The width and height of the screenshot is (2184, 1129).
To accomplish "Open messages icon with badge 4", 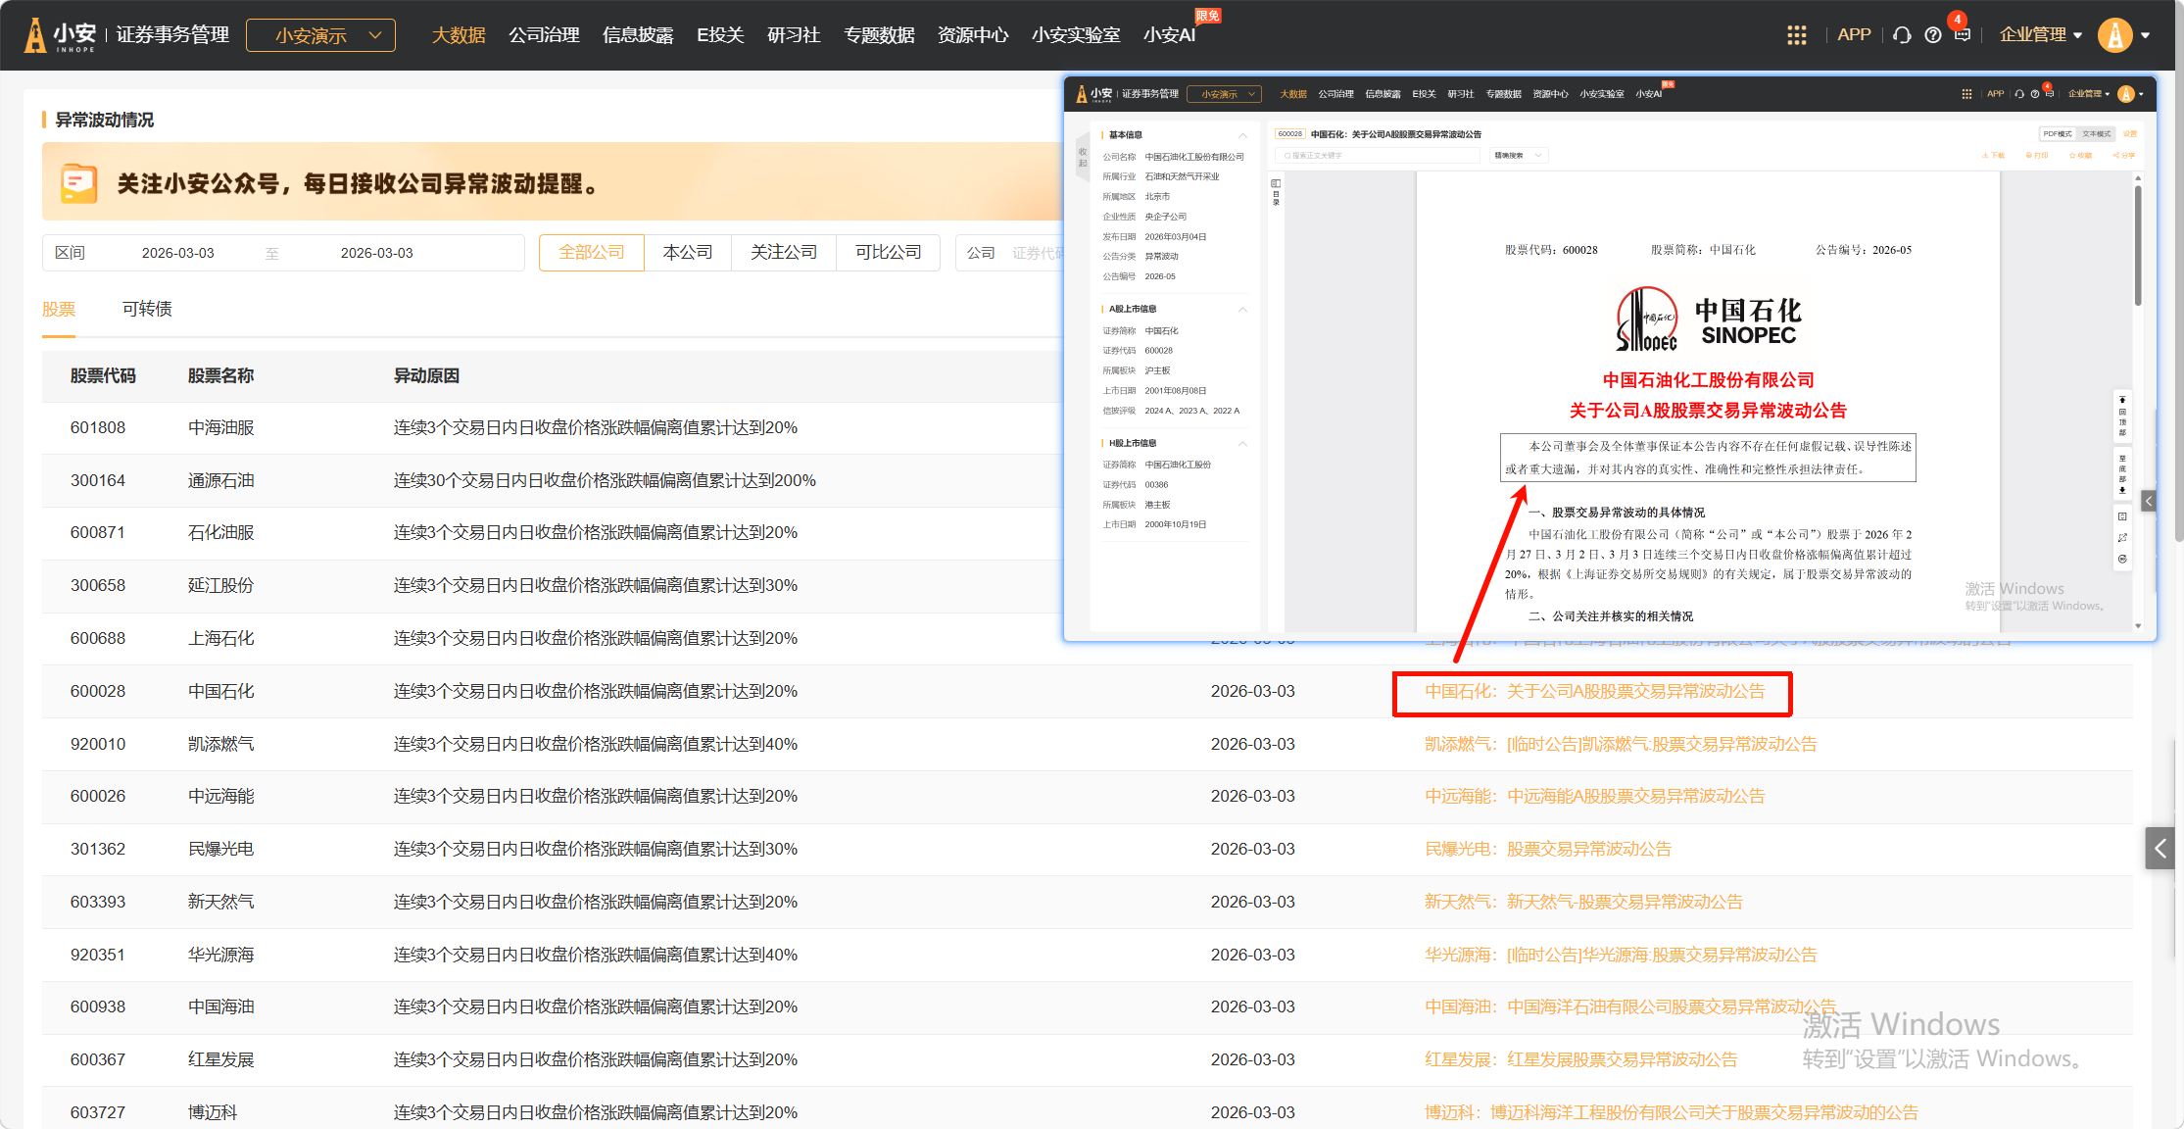I will pyautogui.click(x=1962, y=34).
